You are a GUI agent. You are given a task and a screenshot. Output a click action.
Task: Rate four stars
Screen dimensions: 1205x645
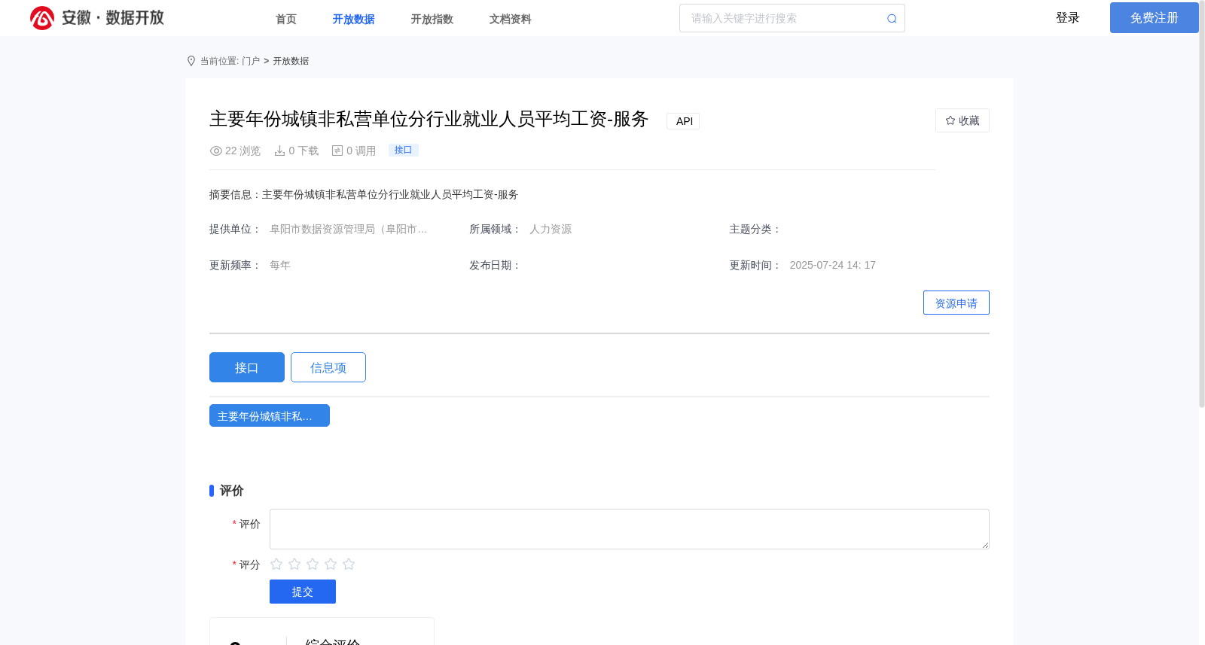click(x=331, y=564)
